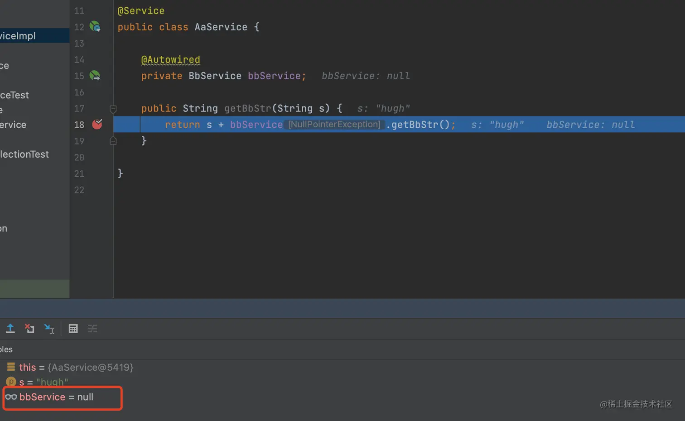Select the 'lectionTest' item in project tree
The width and height of the screenshot is (685, 421).
[x=24, y=154]
